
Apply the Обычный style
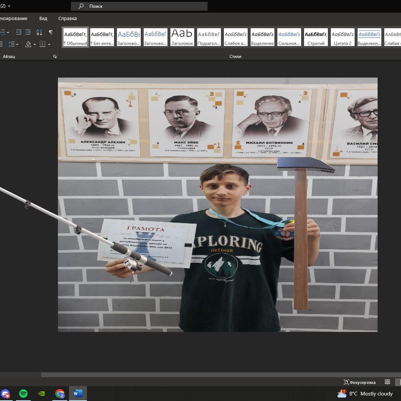[x=75, y=38]
